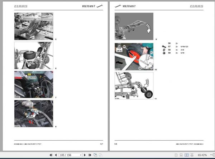Screen dimensions: 215x159
Task: Click the go-to-previous-view icon
Action: (95, 155)
